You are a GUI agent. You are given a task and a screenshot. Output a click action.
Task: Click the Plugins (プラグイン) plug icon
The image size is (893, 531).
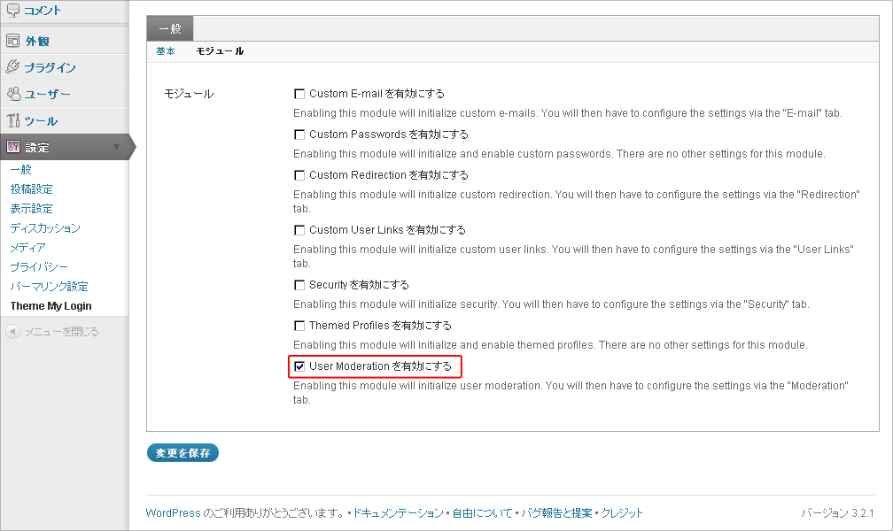tap(12, 67)
